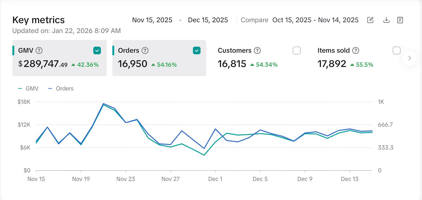Uncheck the Orders metric checkbox
This screenshot has width=422, height=200.
(x=197, y=50)
